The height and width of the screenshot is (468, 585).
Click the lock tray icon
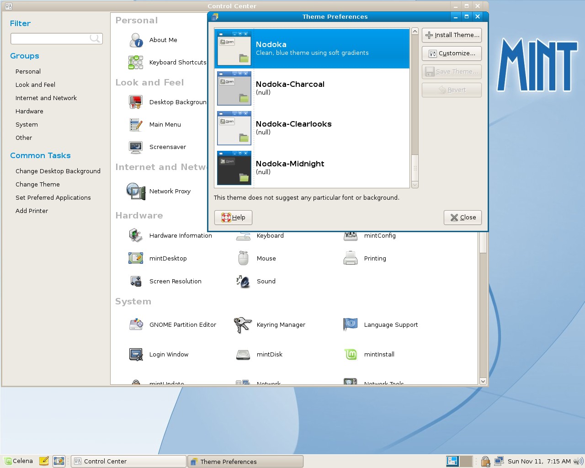coord(485,461)
